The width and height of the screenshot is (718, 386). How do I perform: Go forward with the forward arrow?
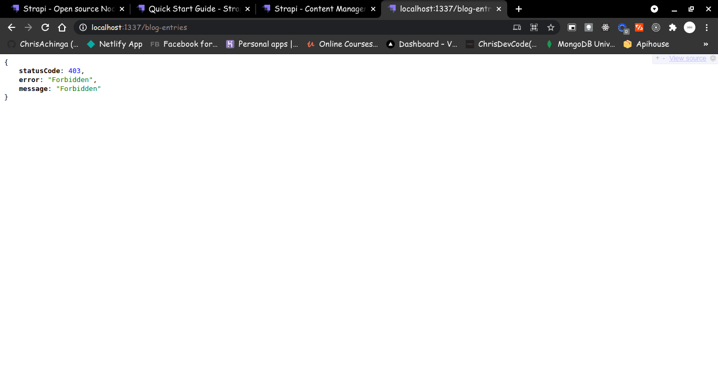[x=28, y=27]
